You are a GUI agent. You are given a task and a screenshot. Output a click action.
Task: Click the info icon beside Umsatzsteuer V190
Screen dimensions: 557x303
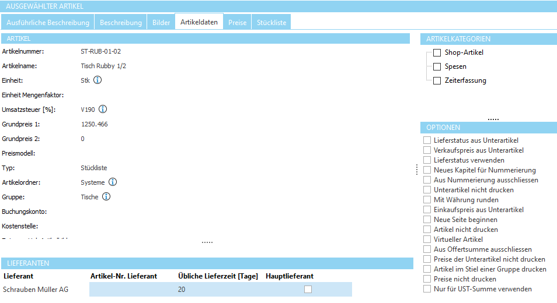(x=103, y=110)
